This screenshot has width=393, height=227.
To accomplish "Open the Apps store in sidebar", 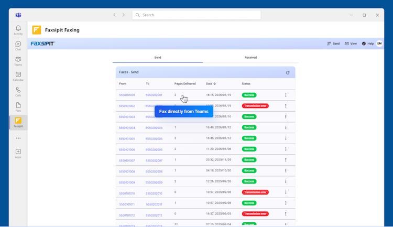I will pyautogui.click(x=18, y=153).
